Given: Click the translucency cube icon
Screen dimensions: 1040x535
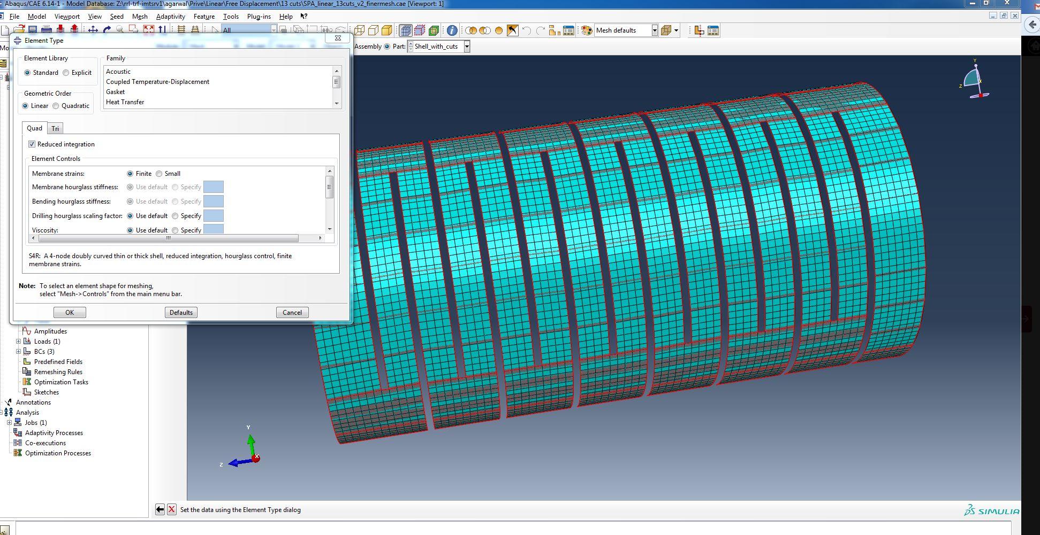Looking at the screenshot, I should (x=666, y=30).
